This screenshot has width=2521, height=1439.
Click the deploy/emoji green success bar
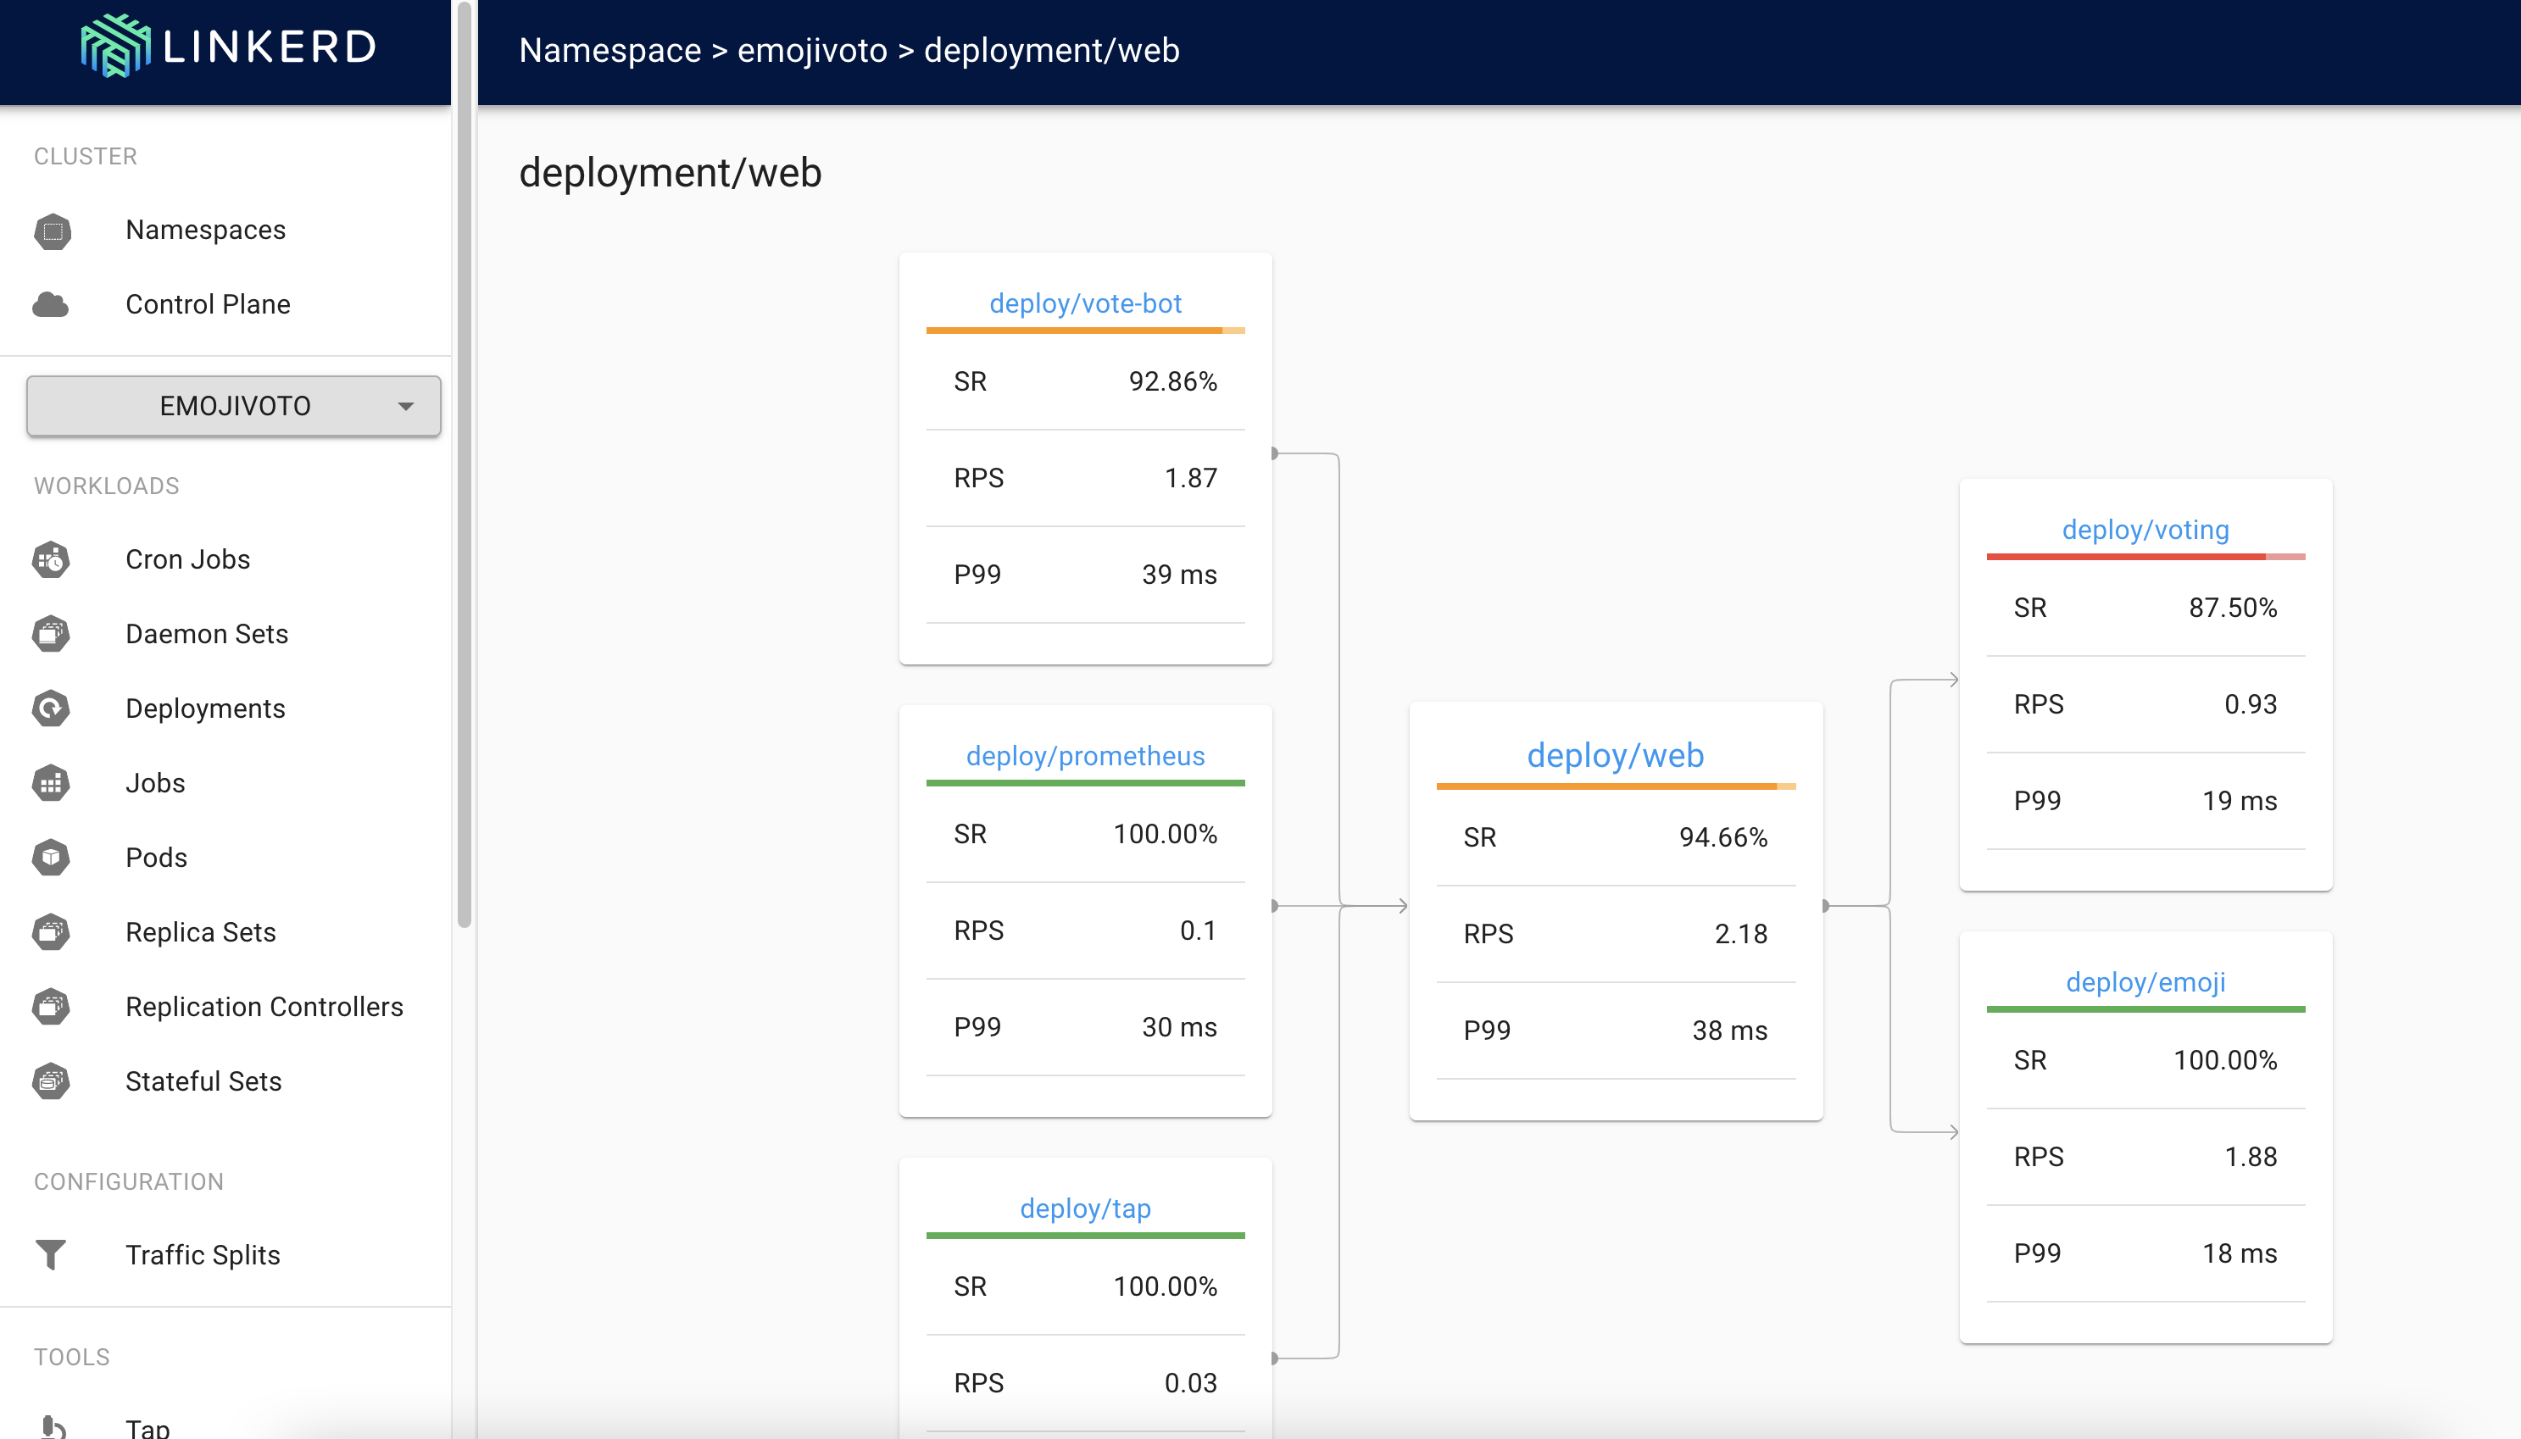click(2145, 1009)
